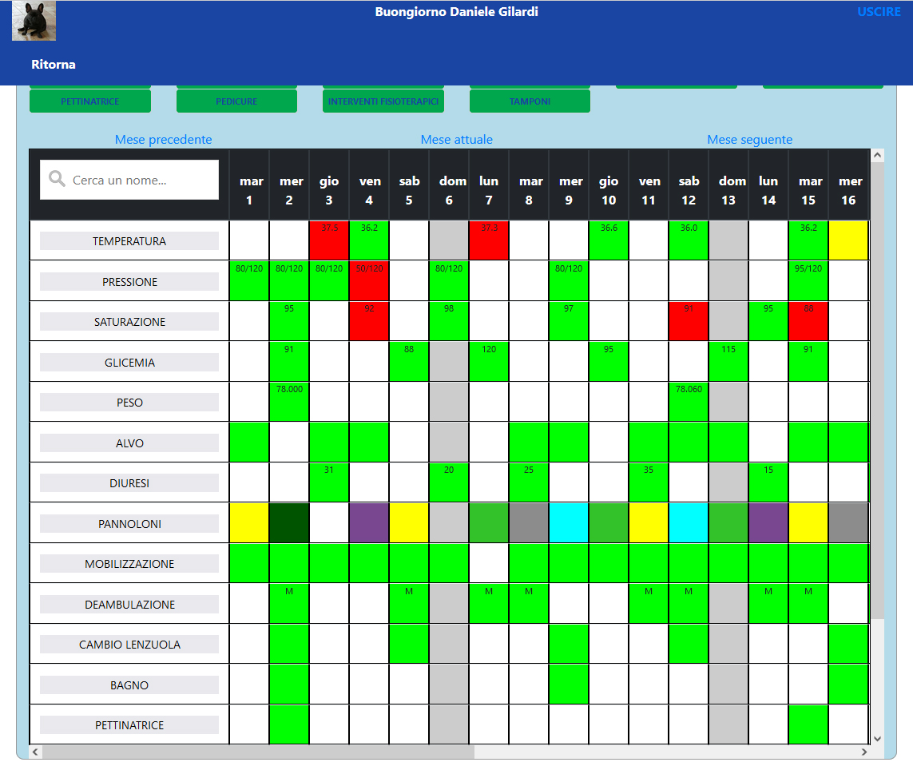The width and height of the screenshot is (913, 762).
Task: Click the horizontal scrollbar left arrow
Action: tap(36, 752)
